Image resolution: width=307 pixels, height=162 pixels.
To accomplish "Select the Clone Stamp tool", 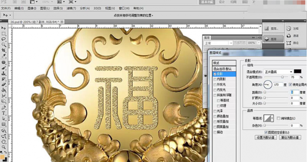I will (3, 73).
